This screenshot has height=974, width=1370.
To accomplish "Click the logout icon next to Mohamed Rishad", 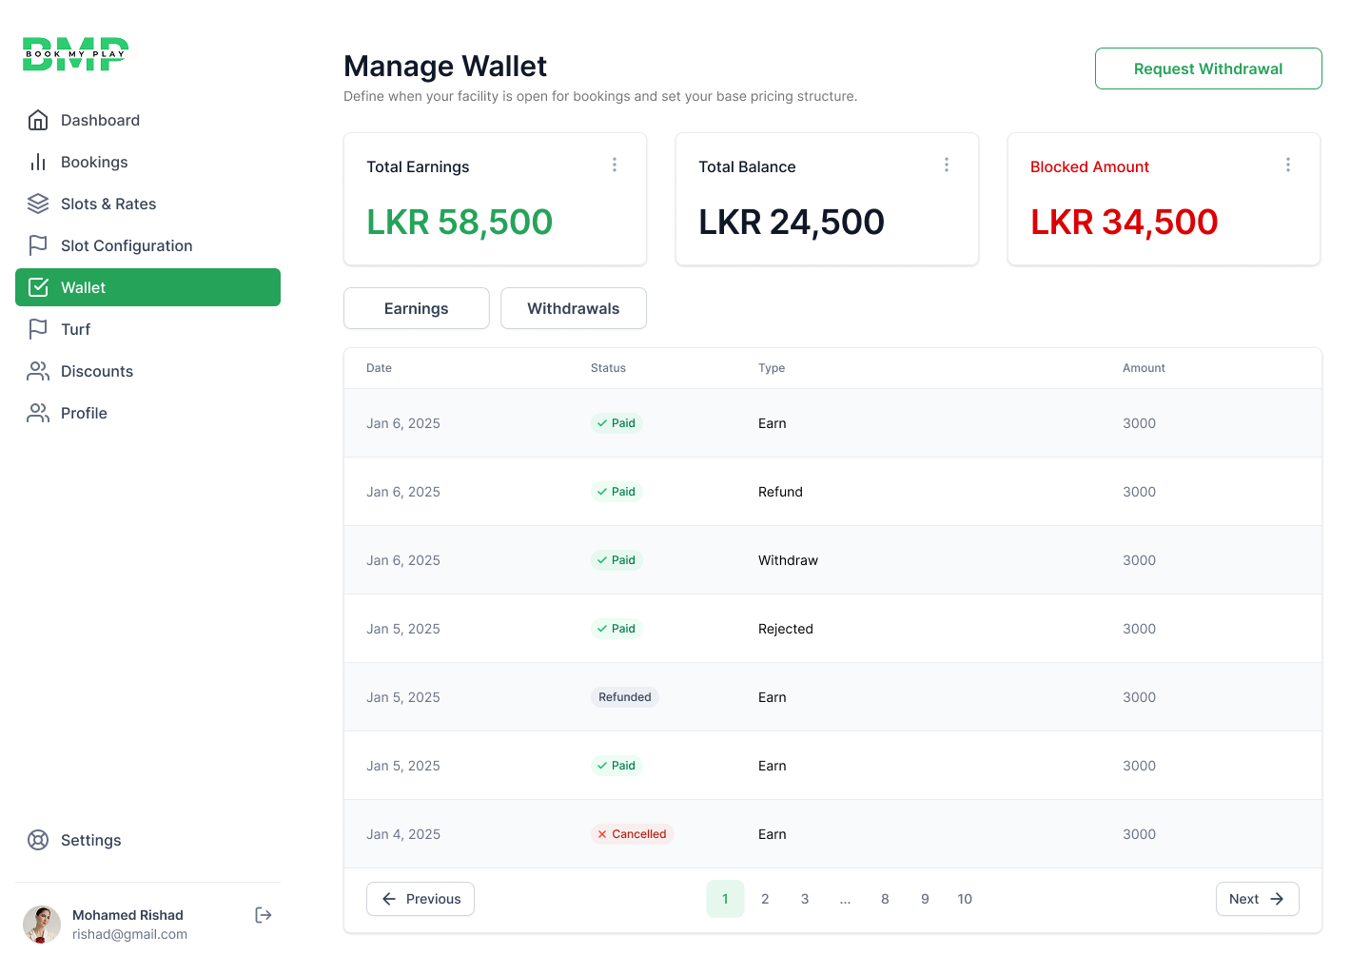I will tap(263, 915).
